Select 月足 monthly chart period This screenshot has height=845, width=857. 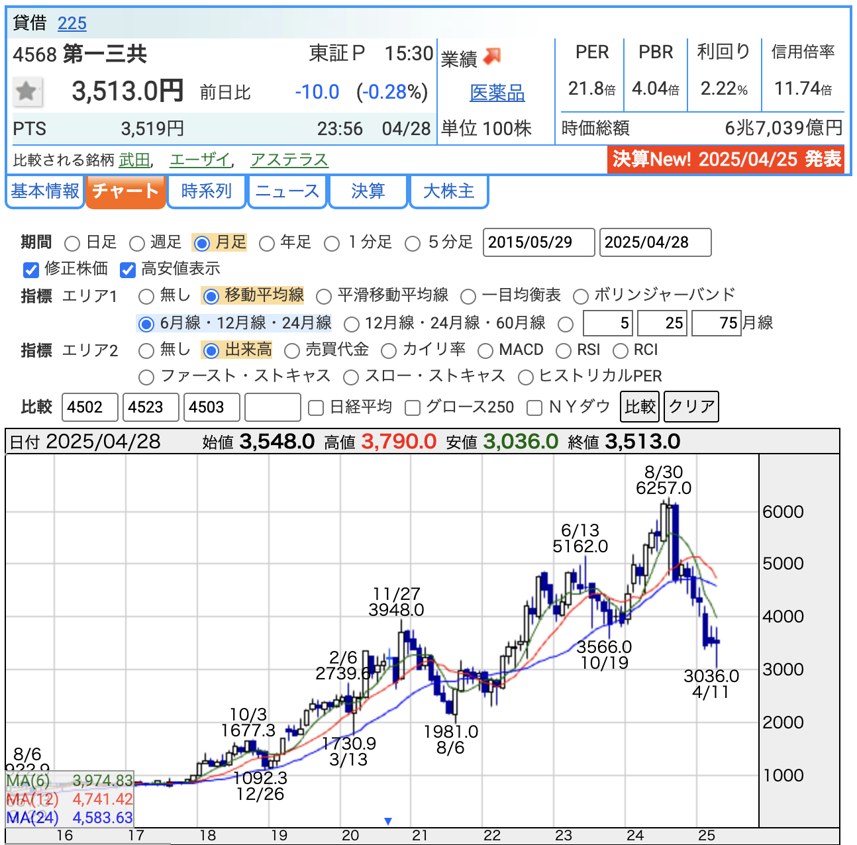click(x=202, y=244)
